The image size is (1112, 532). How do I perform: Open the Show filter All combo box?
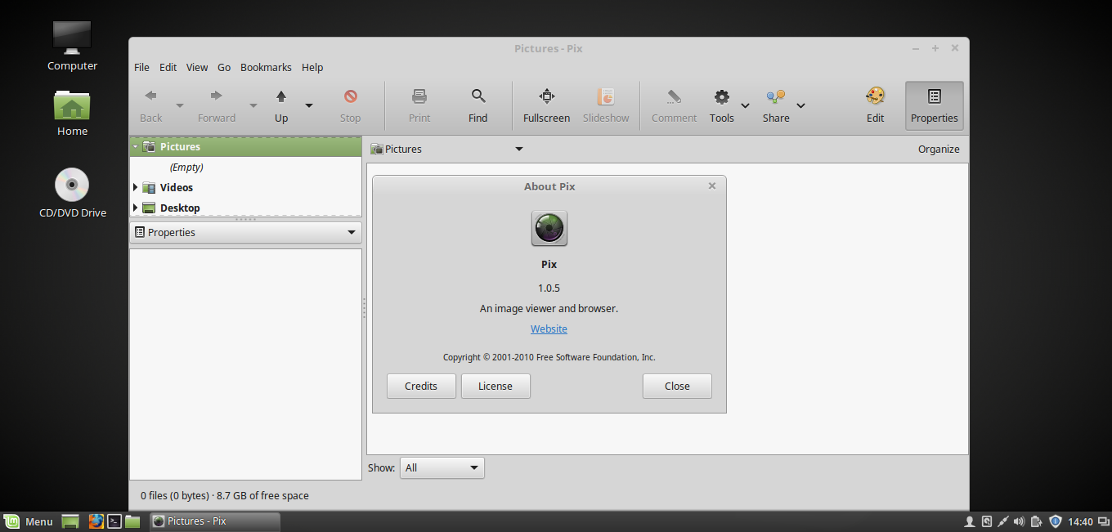coord(442,467)
